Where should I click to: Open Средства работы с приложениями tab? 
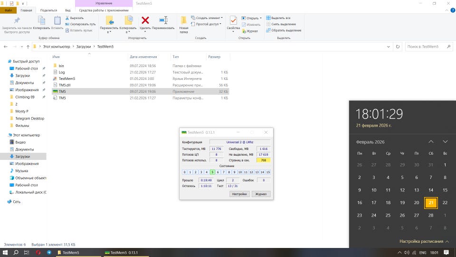coord(104,10)
